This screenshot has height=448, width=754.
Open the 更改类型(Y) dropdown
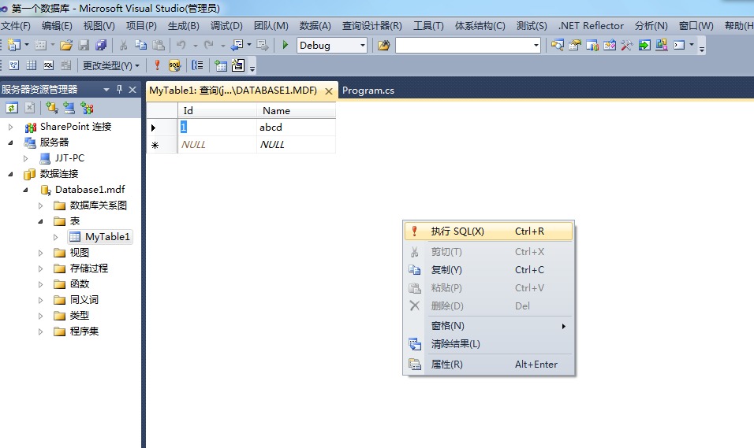(111, 65)
